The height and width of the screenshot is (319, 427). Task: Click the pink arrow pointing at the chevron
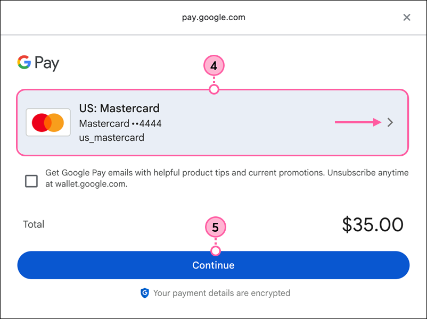[358, 122]
